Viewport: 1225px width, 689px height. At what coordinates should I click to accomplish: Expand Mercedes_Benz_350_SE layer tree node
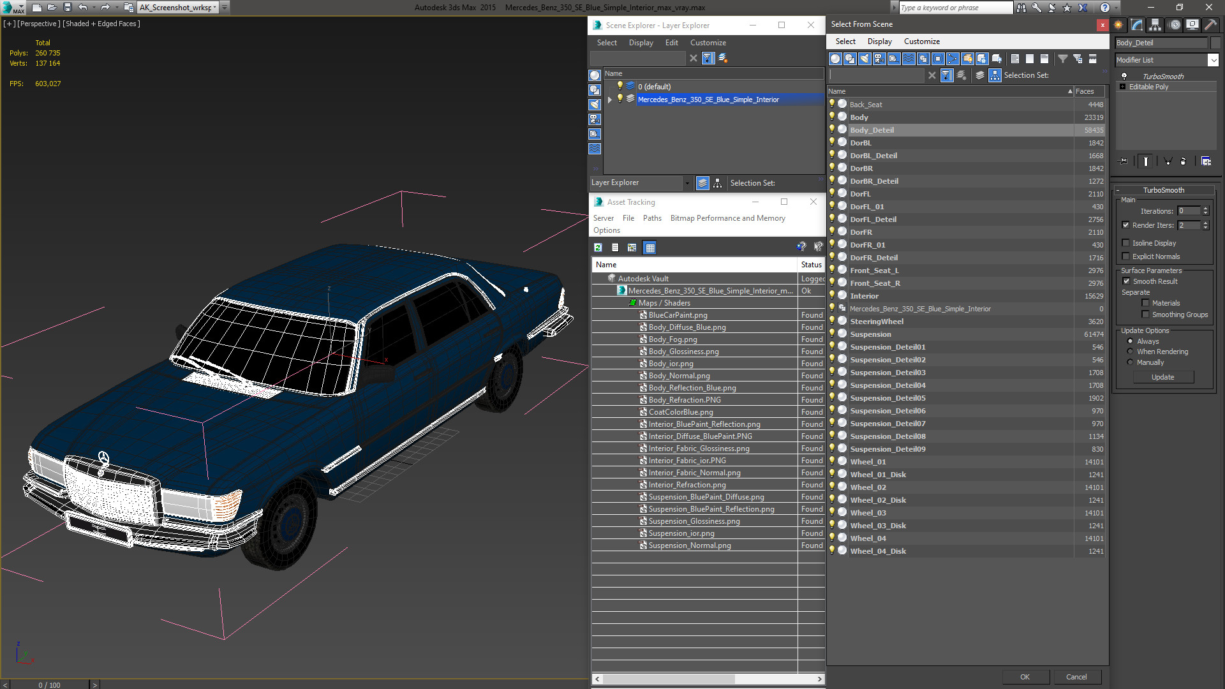pyautogui.click(x=611, y=100)
